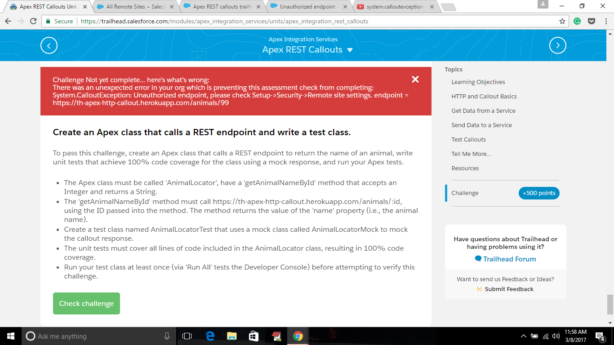Click the browser Back arrow
The image size is (614, 345).
(8, 21)
